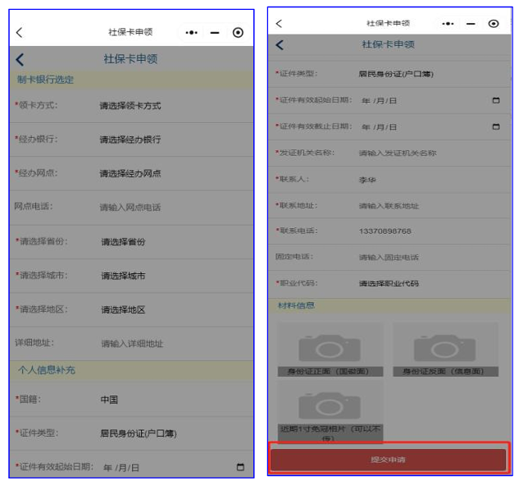Edit the 联系电话 field showing 13370898768
Viewport: 519px width, 485px height.
coord(385,231)
